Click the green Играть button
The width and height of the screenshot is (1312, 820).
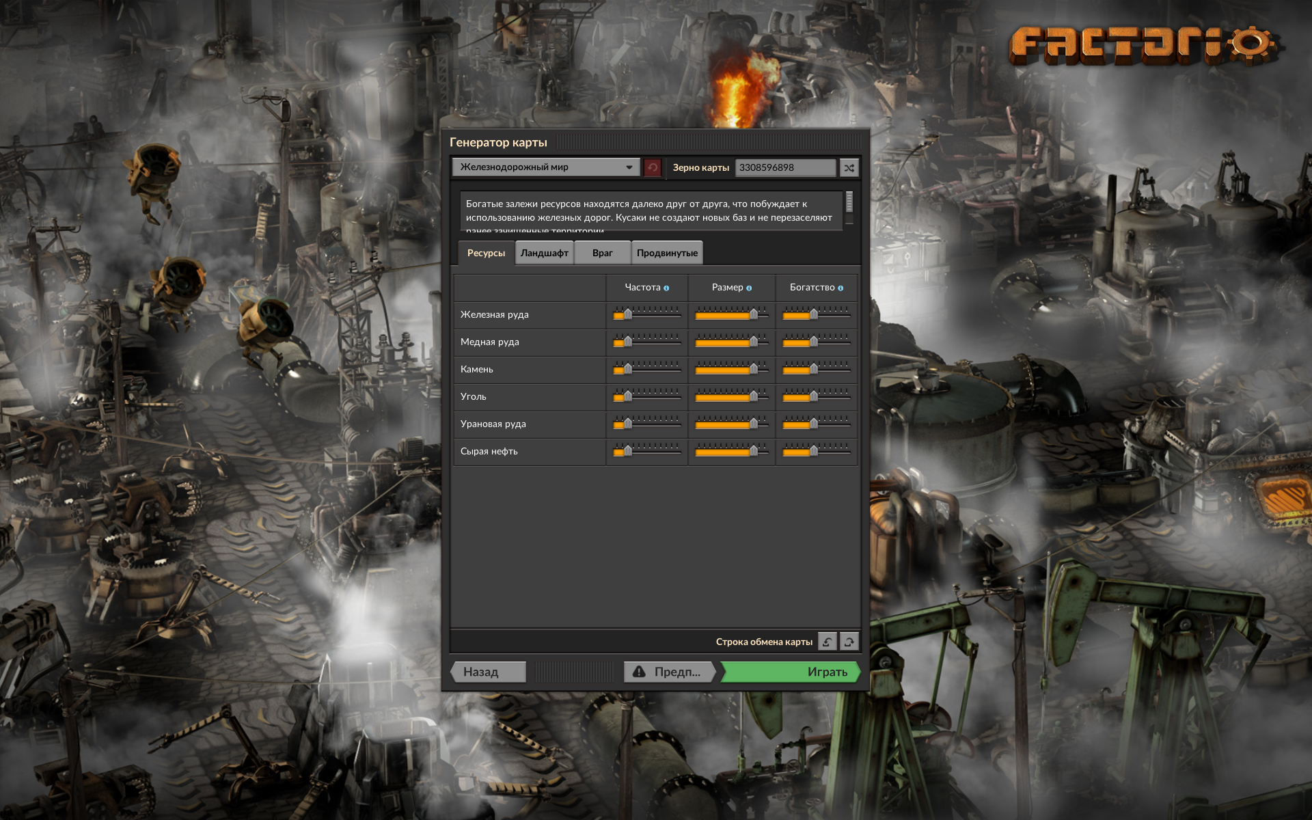pyautogui.click(x=791, y=672)
